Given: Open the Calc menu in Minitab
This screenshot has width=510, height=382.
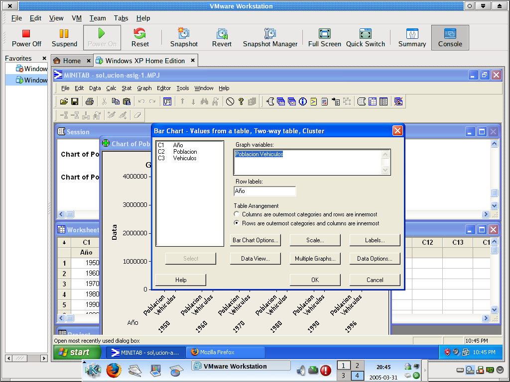Looking at the screenshot, I should pos(111,88).
